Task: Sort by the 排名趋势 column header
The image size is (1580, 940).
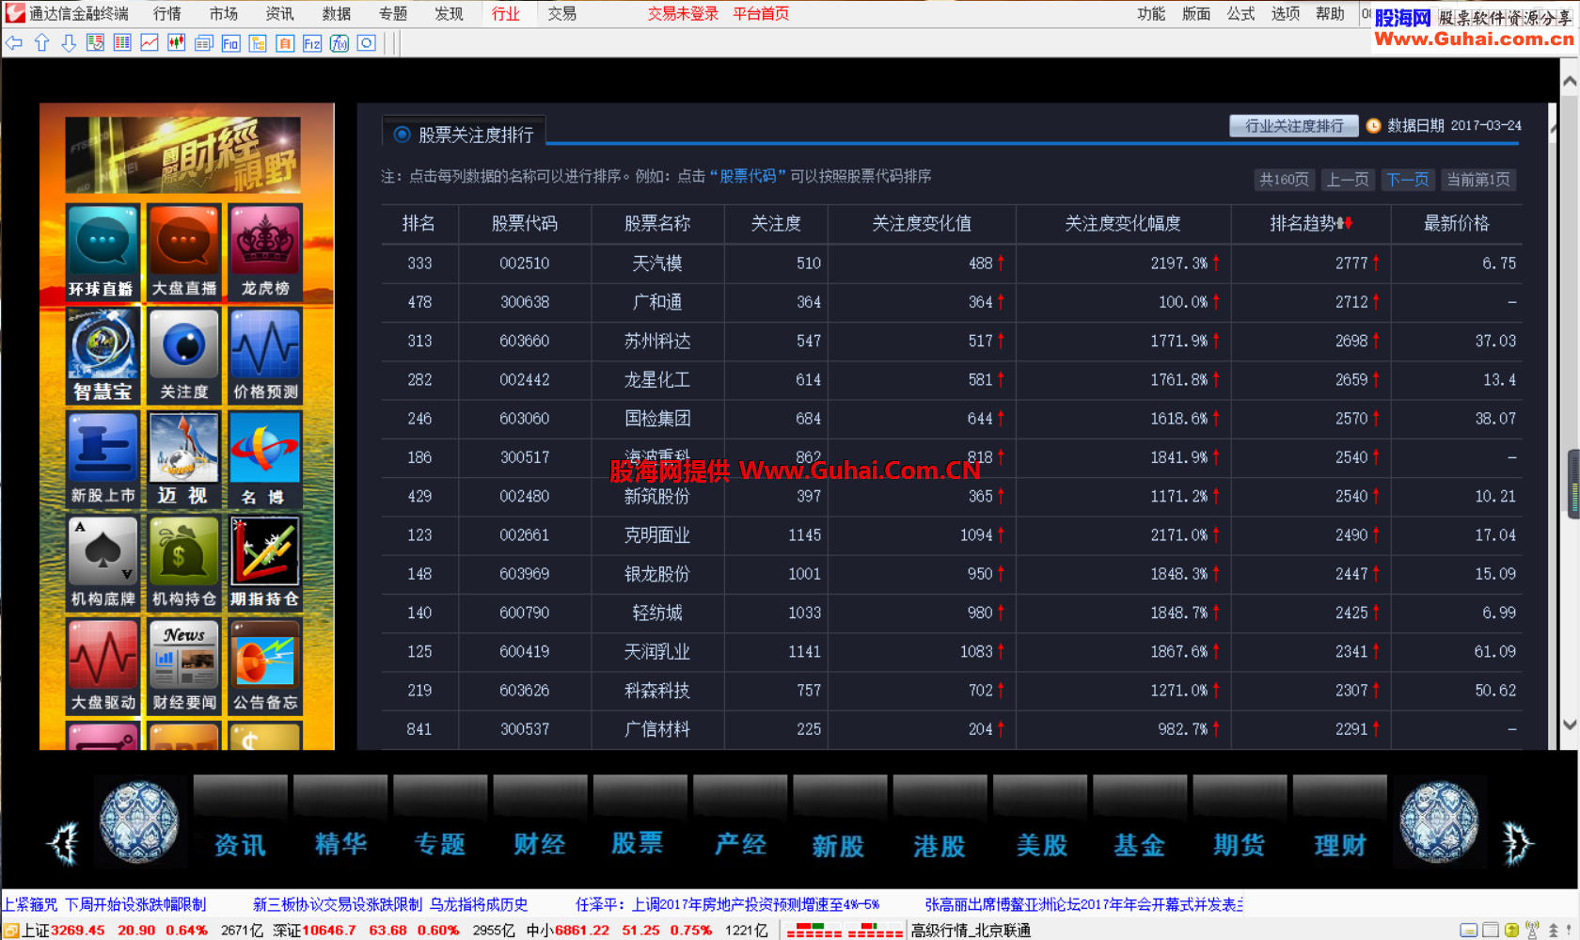Action: 1310,223
